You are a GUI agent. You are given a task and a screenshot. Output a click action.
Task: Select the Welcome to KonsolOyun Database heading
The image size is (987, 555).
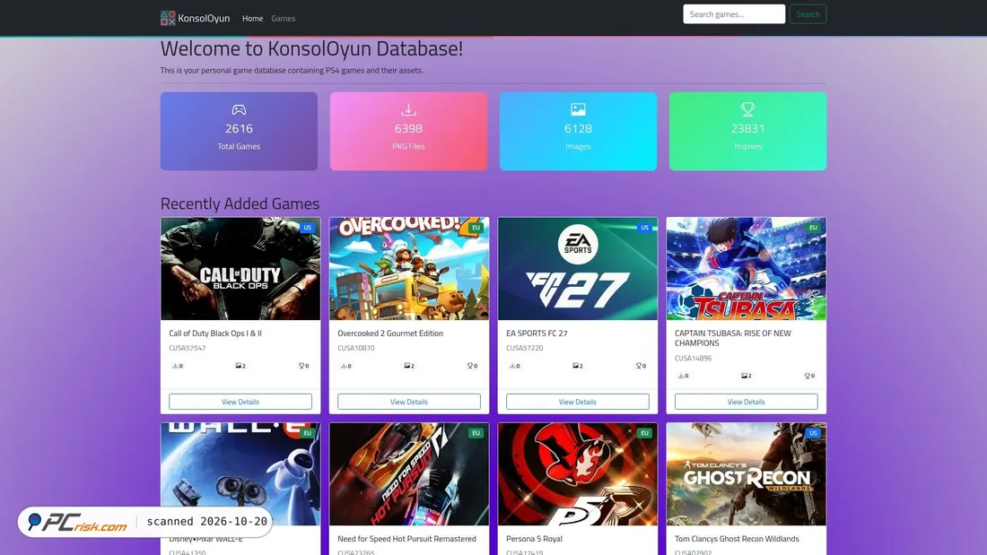(x=311, y=48)
